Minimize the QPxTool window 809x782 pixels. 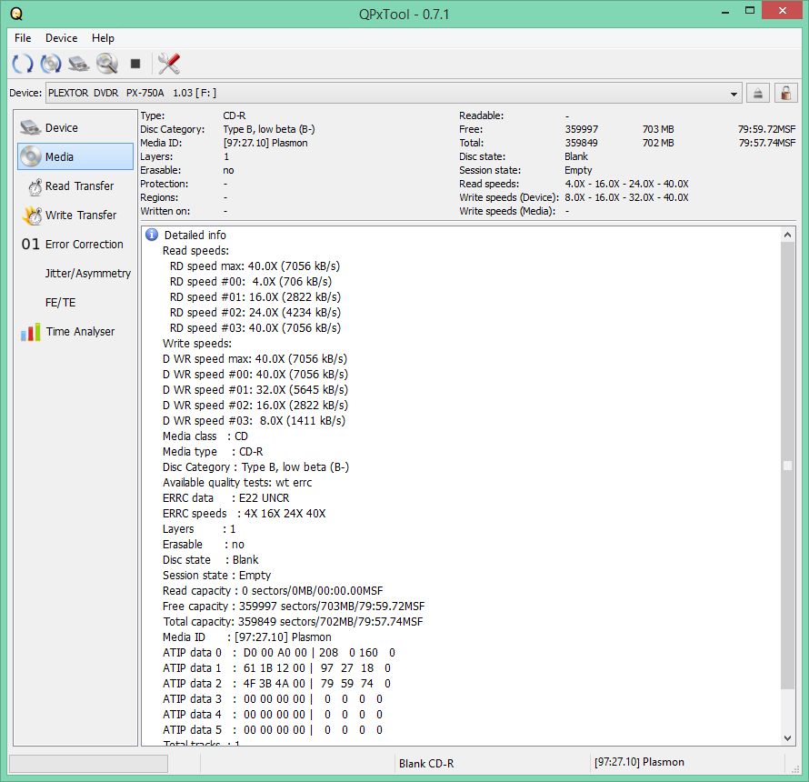[x=725, y=11]
